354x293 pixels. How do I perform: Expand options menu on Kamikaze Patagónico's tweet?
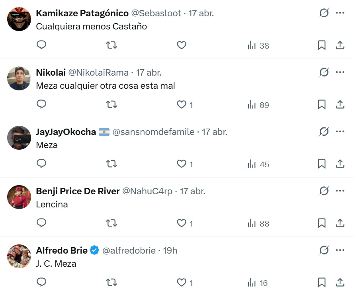click(340, 13)
